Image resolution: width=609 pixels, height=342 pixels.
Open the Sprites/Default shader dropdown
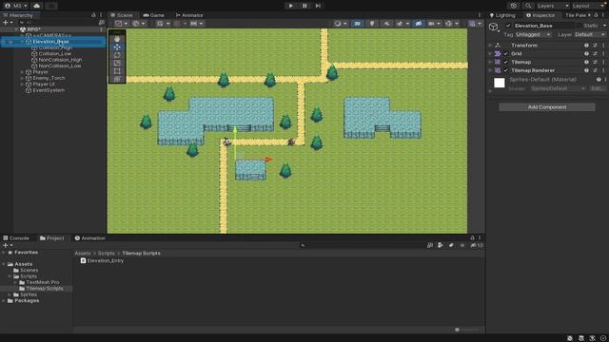[x=558, y=88]
